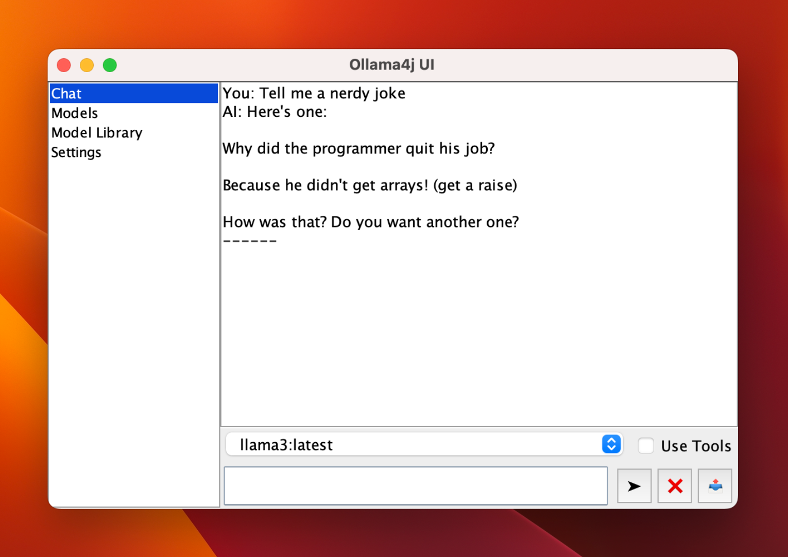788x557 pixels.
Task: Minimize window with the yellow button
Action: (87, 65)
